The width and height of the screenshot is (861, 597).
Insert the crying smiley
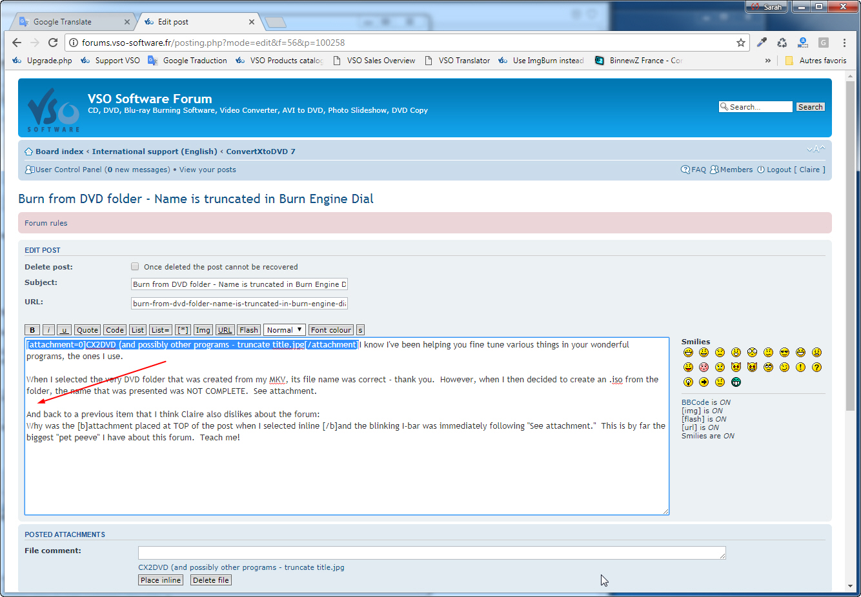coord(720,367)
